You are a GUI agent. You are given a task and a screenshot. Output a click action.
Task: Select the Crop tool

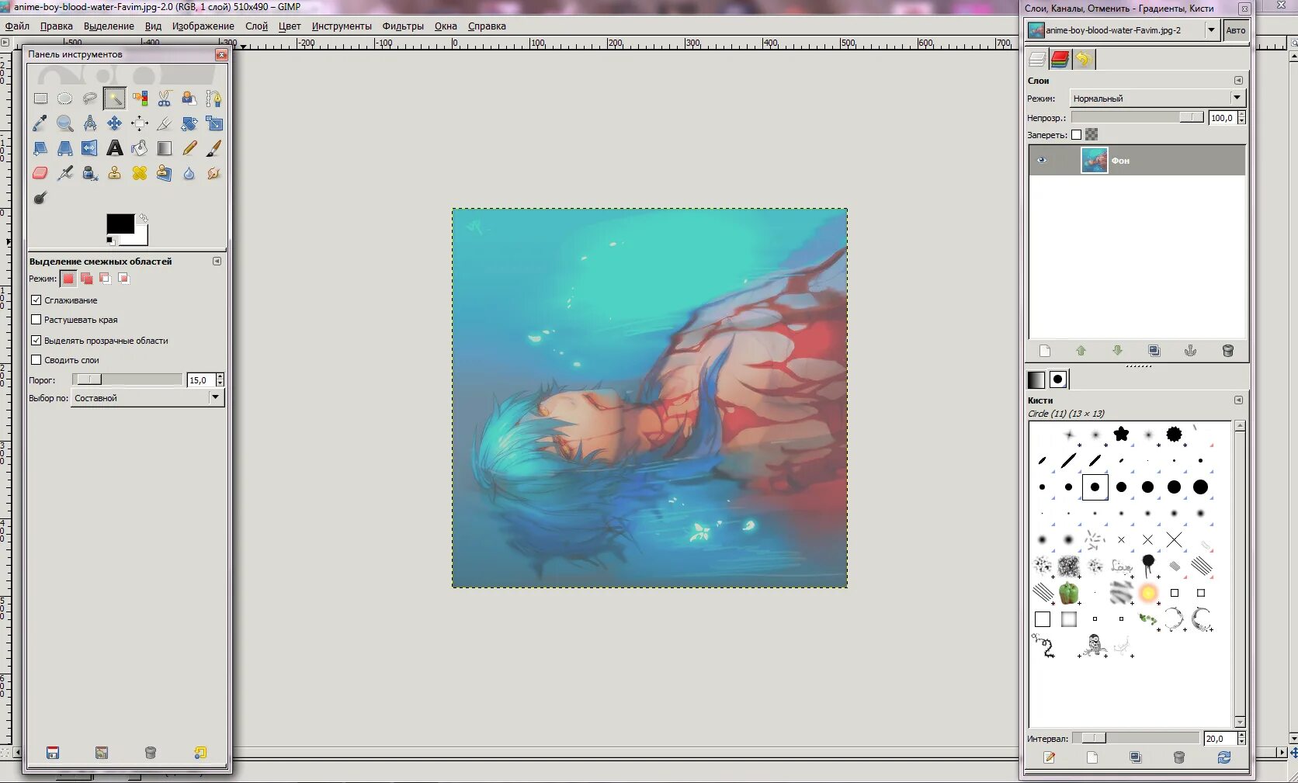click(x=165, y=123)
